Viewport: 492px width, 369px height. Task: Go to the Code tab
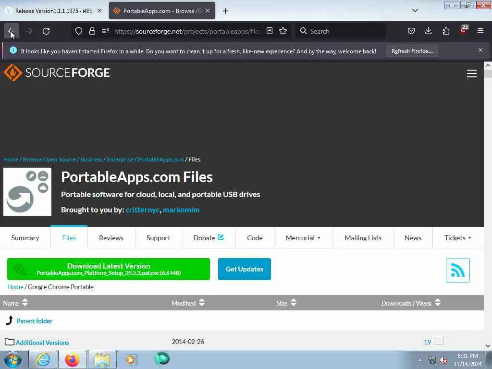pos(255,238)
